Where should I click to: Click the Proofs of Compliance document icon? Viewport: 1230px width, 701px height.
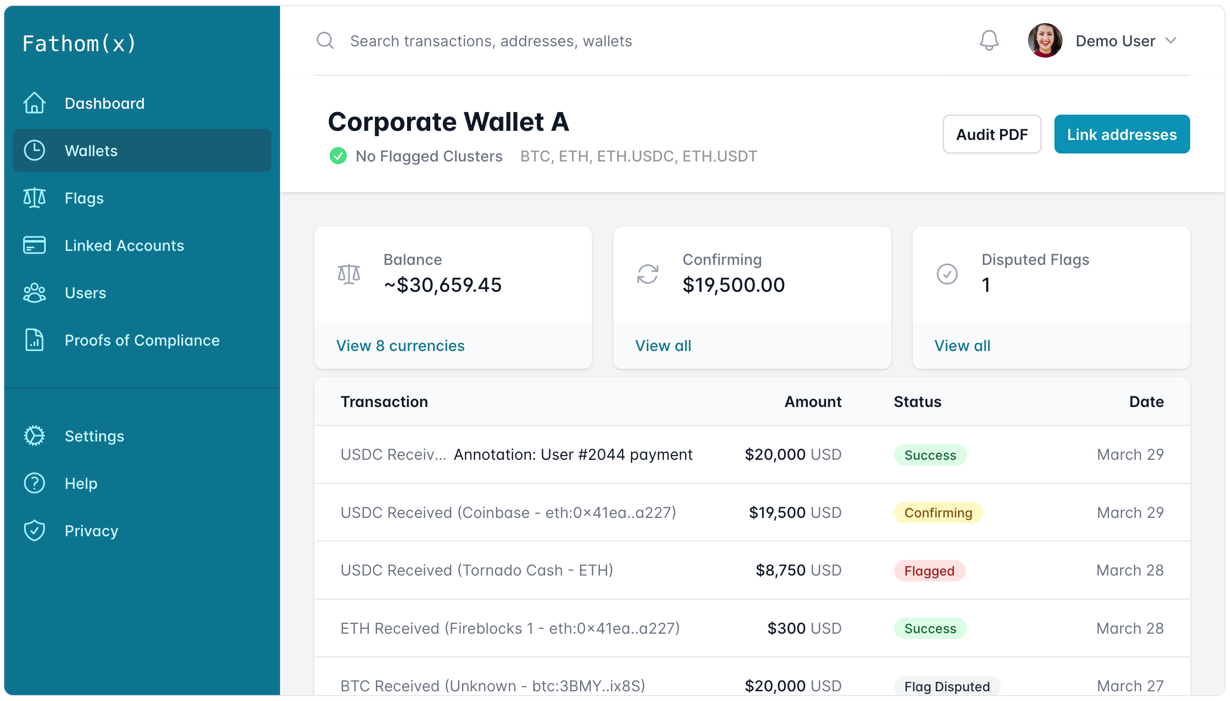[34, 340]
